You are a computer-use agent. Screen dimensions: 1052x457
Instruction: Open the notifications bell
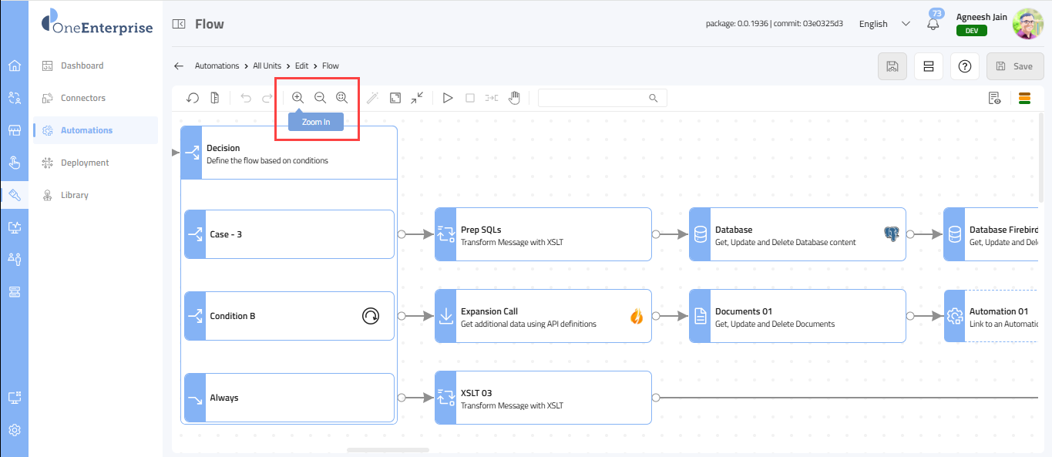[933, 24]
